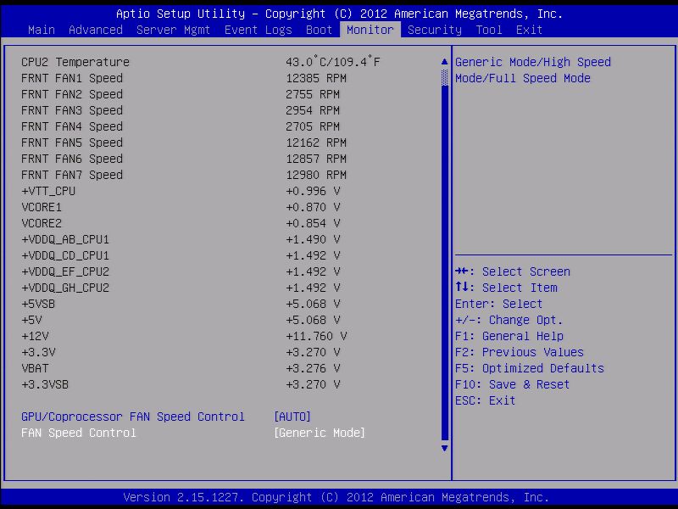
Task: Click the VCORE1 label
Action: pyautogui.click(x=42, y=207)
